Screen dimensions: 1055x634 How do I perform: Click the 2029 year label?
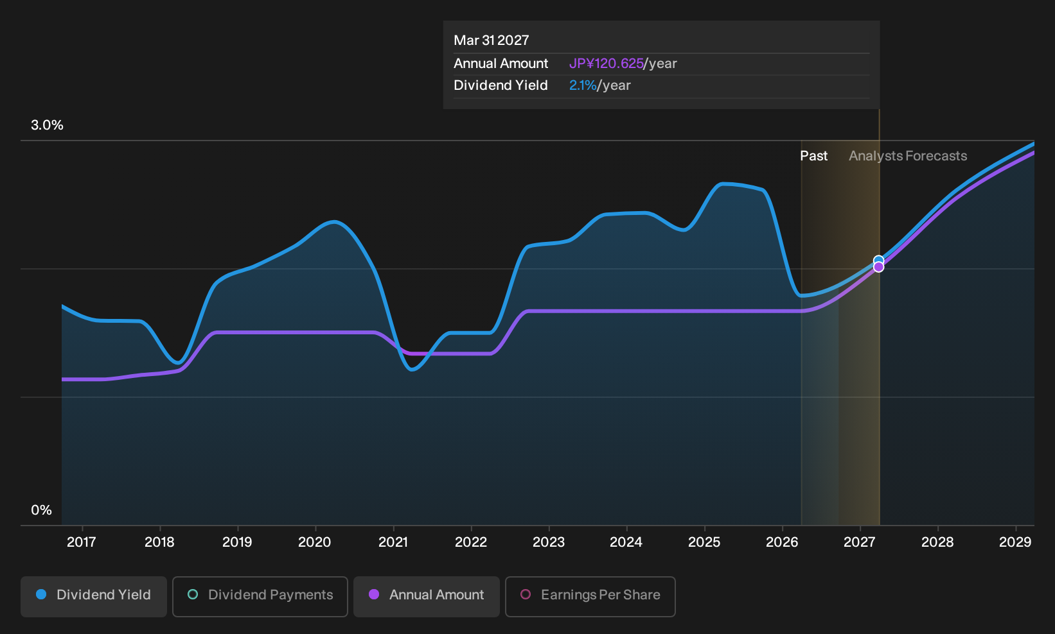point(1015,542)
